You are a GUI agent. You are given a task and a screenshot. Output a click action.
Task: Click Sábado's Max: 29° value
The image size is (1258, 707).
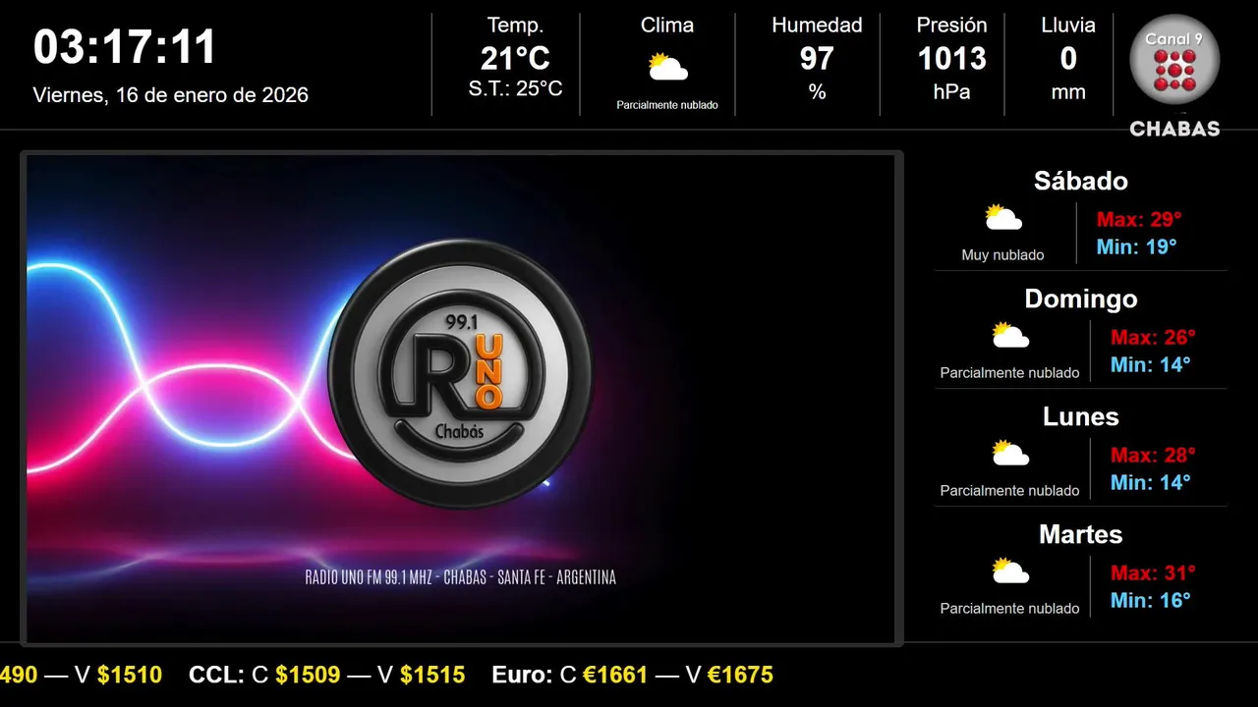tap(1139, 219)
